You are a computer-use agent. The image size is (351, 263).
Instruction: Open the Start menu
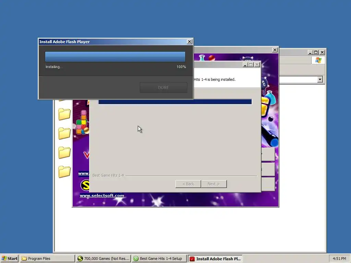point(10,259)
